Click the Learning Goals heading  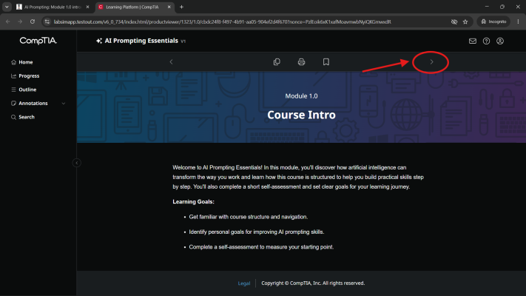point(193,202)
